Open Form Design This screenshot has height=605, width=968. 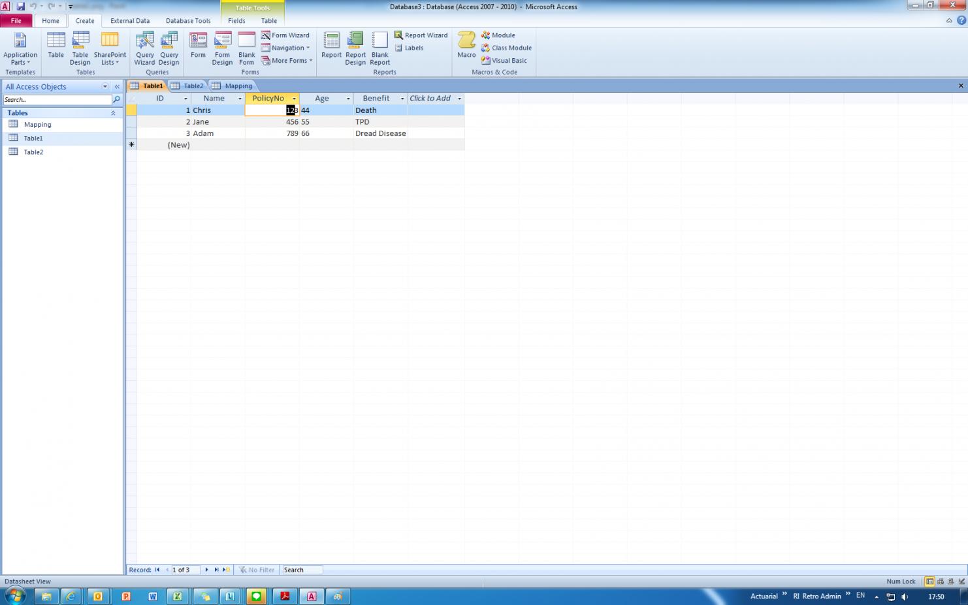pyautogui.click(x=222, y=49)
